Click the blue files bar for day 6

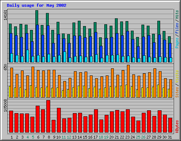37,40
